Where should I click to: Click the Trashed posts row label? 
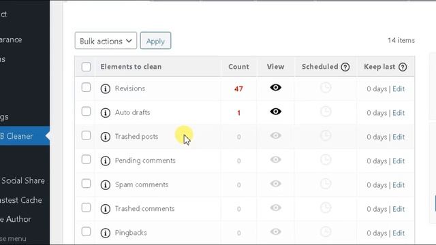[x=136, y=136]
